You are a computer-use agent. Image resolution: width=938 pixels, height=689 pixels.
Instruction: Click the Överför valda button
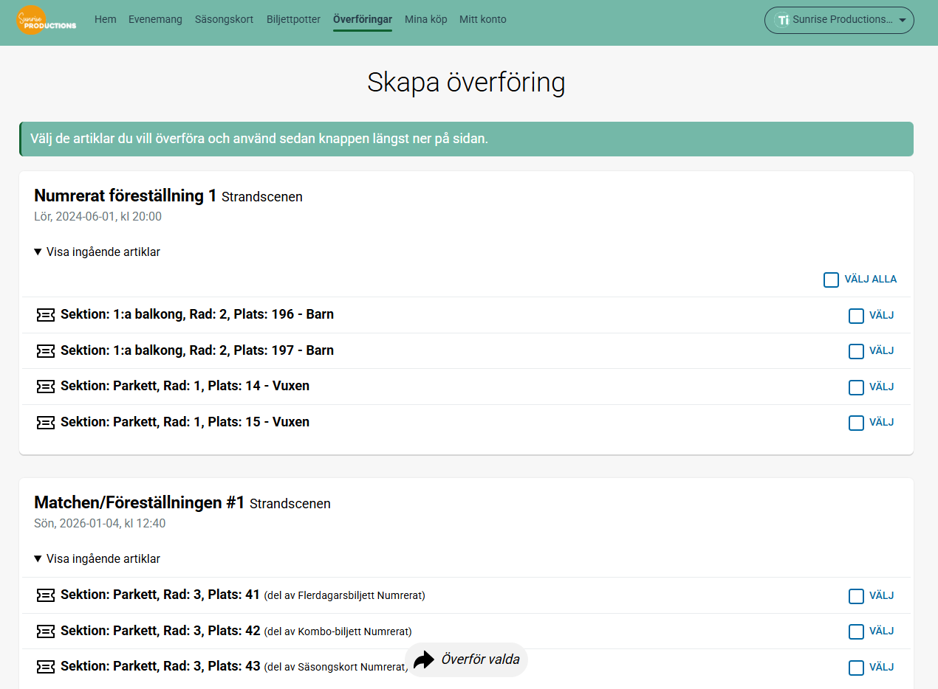(466, 659)
